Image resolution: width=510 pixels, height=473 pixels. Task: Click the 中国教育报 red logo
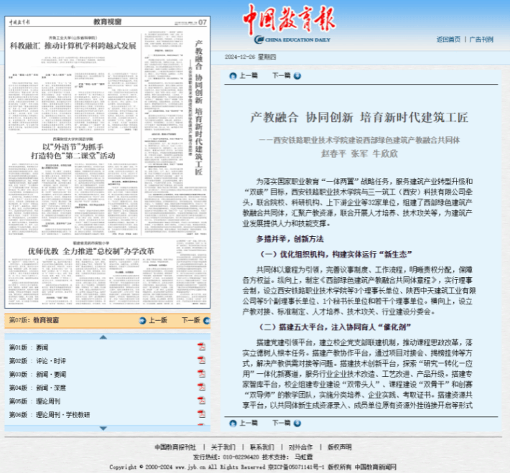(289, 19)
